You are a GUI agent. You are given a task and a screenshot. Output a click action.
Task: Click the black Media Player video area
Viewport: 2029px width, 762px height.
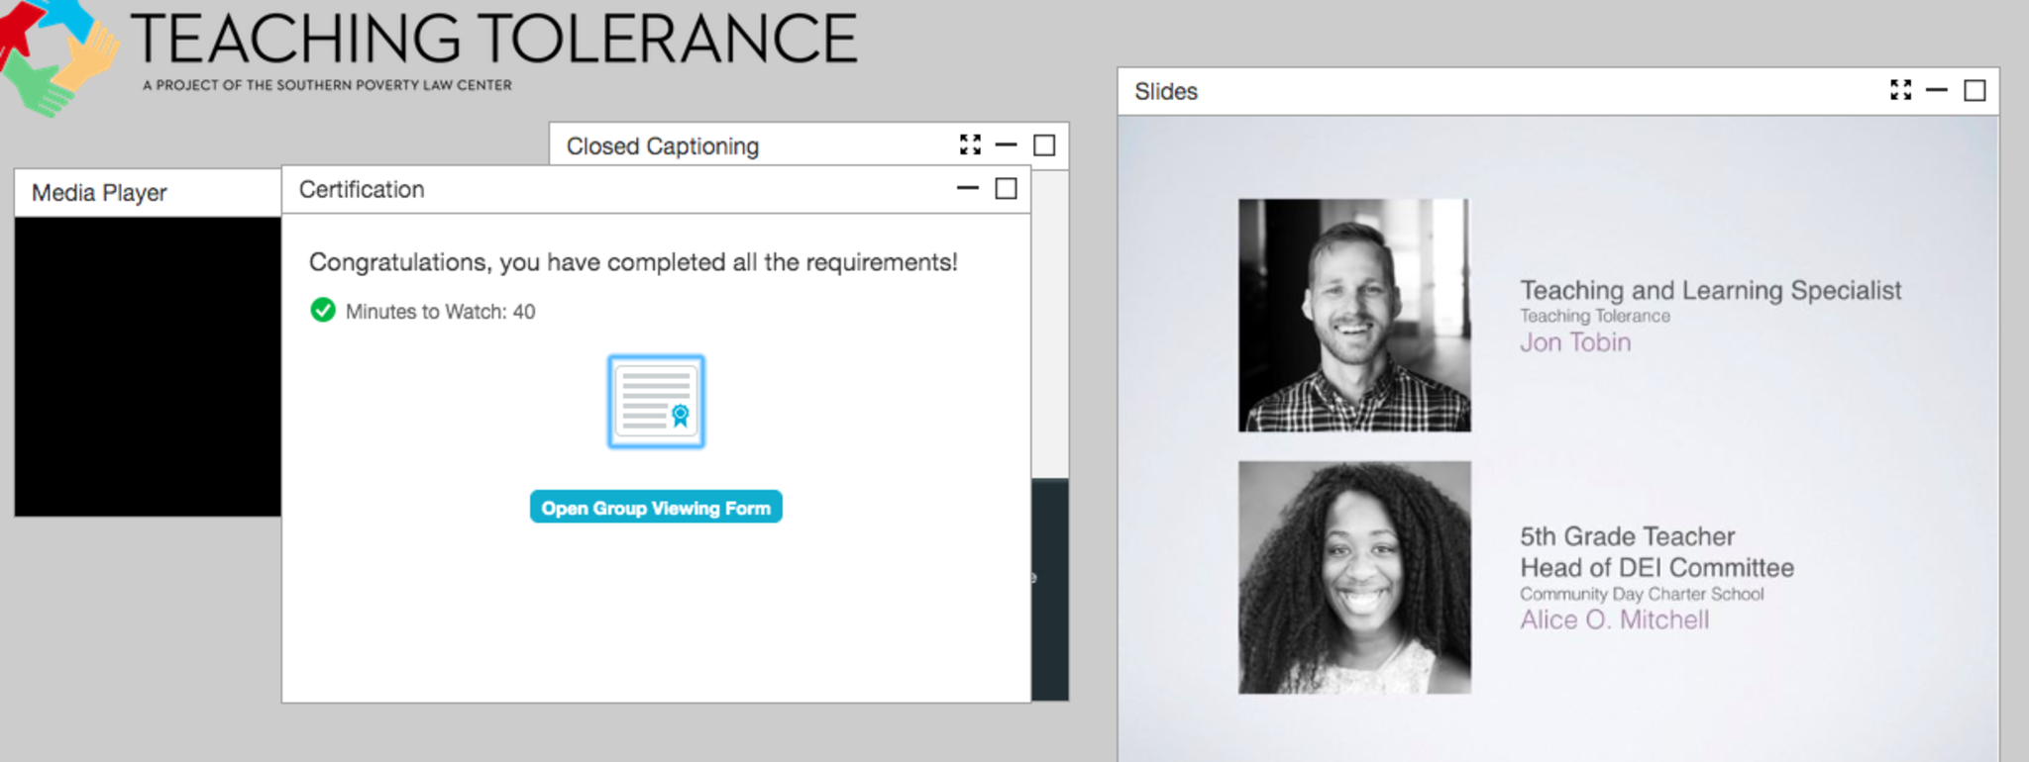(148, 366)
